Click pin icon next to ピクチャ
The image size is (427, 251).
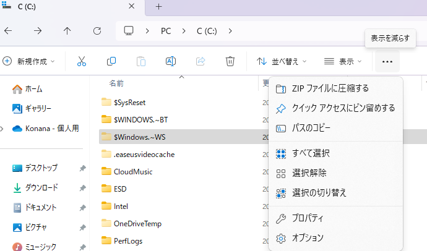click(82, 228)
